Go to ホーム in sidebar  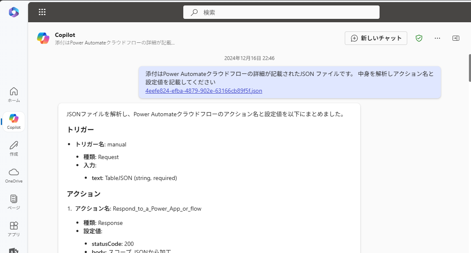(14, 95)
